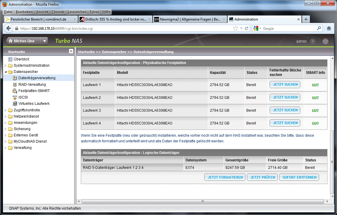The width and height of the screenshot is (337, 215).
Task: Click the browser back arrow button
Action: [8, 29]
